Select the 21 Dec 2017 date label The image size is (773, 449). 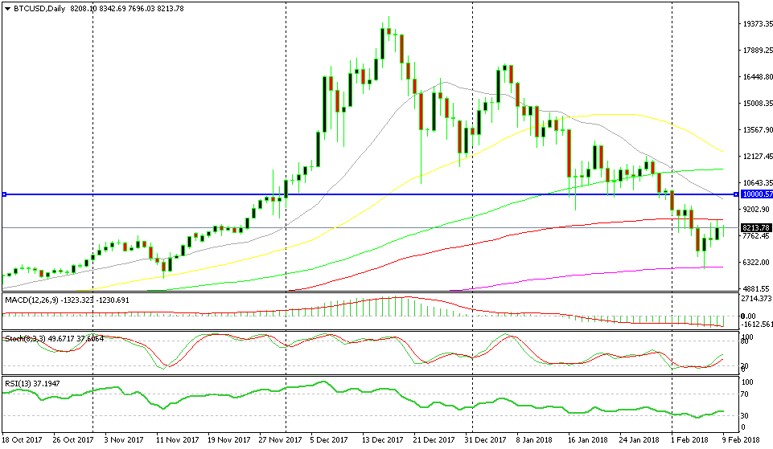click(x=434, y=439)
